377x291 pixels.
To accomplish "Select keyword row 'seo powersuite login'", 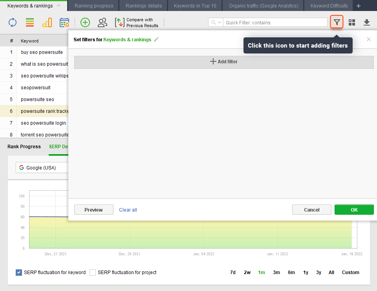I will pos(34,123).
